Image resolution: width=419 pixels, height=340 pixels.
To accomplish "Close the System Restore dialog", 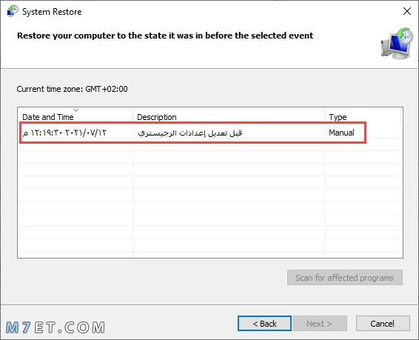I will pyautogui.click(x=407, y=11).
